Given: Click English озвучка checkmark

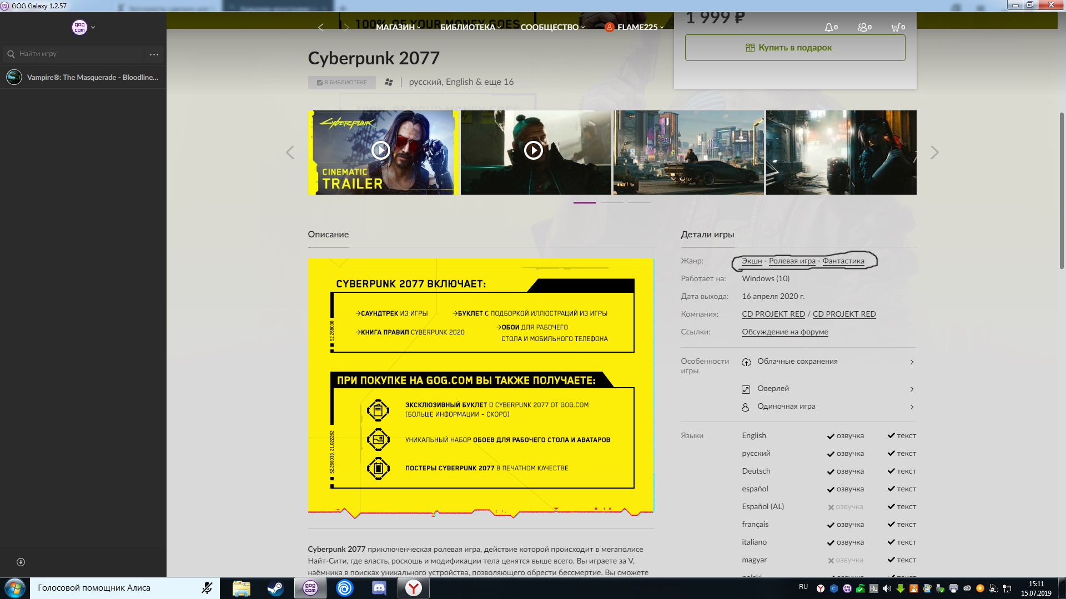Looking at the screenshot, I should pos(831,436).
